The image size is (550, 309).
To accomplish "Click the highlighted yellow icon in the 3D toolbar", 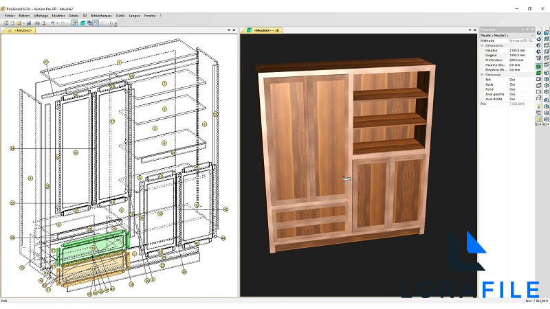I will [x=538, y=119].
